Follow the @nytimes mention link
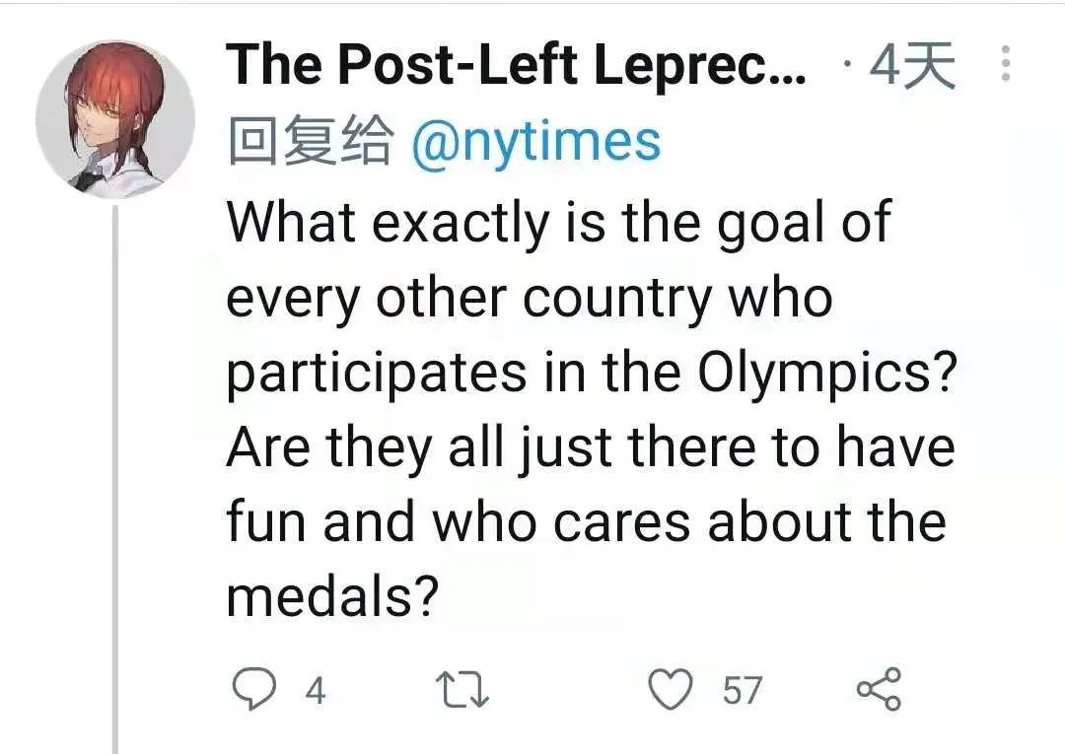 point(534,142)
